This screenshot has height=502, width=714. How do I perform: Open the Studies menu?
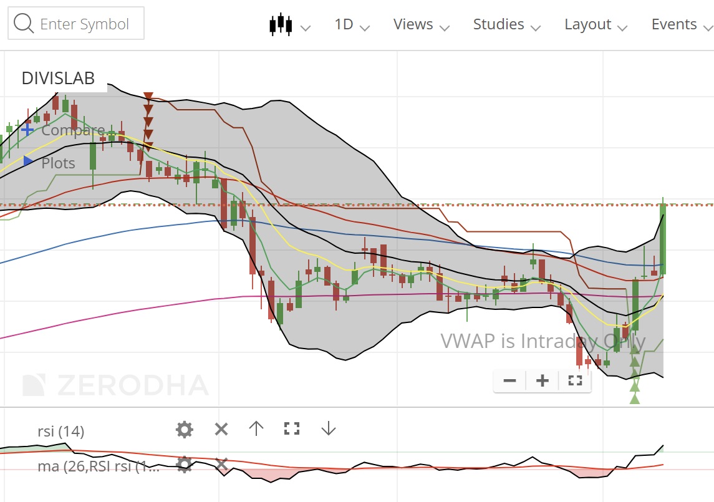pyautogui.click(x=507, y=24)
